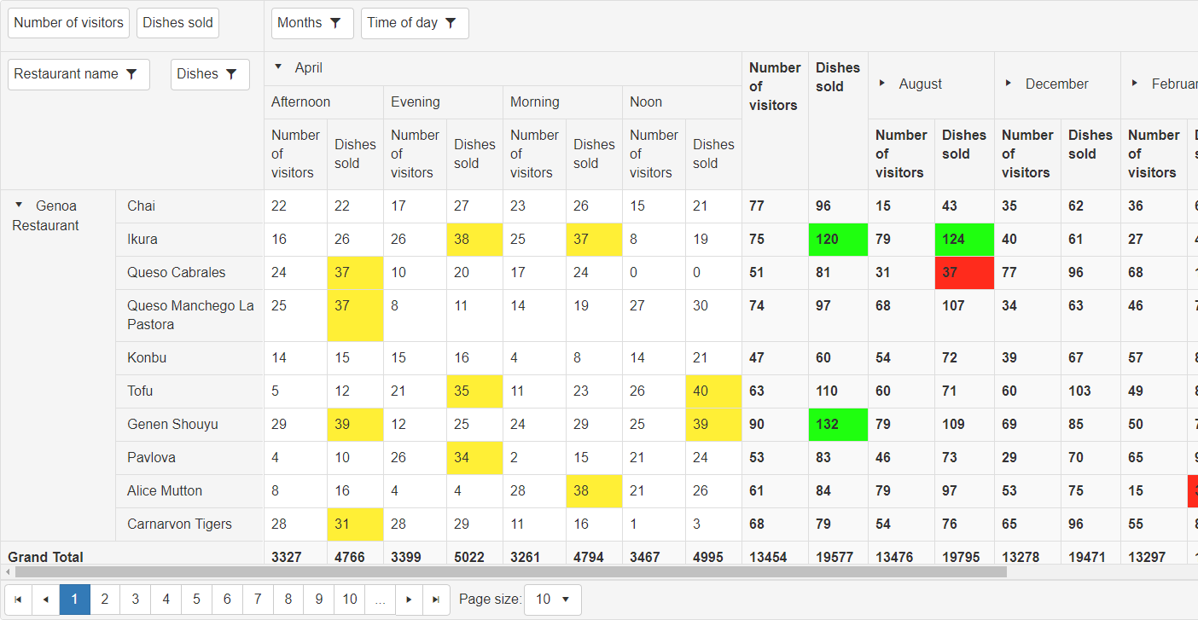Click green cell 120 in Ikura row
1198x620 pixels.
tap(839, 240)
